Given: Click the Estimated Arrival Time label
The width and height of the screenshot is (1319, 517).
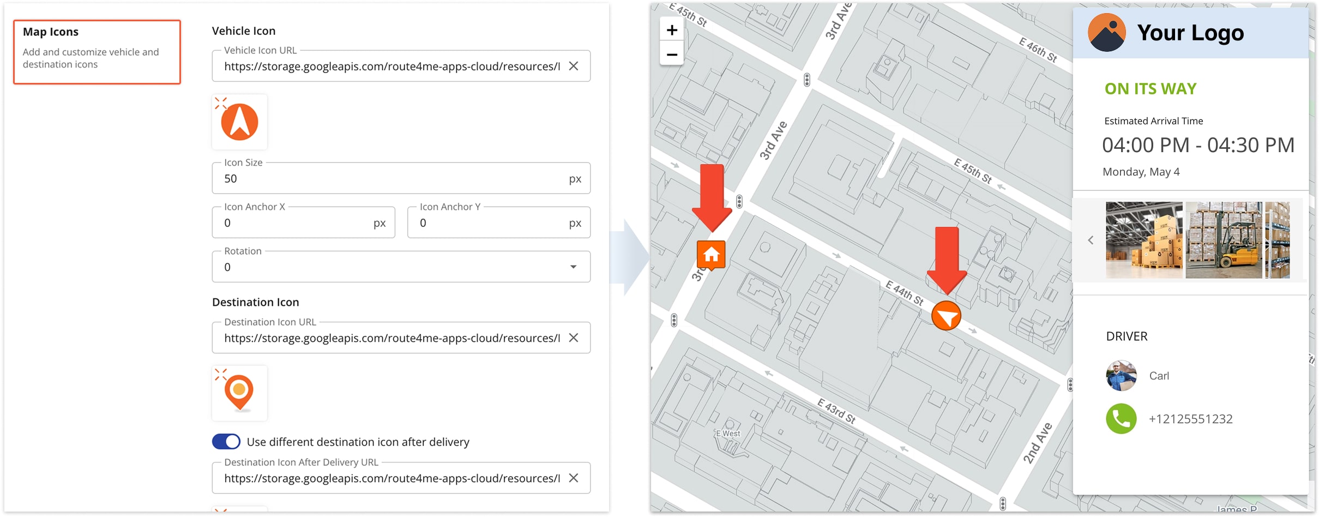Looking at the screenshot, I should click(x=1153, y=121).
